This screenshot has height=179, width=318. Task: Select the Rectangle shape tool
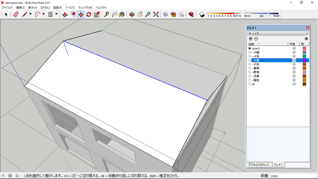(50, 15)
